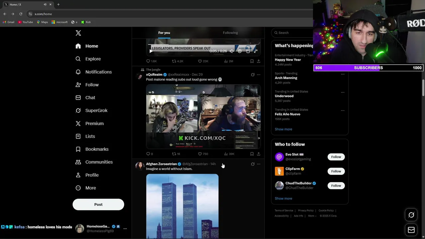The height and width of the screenshot is (239, 425).
Task: Open Afghan Zoroastrian profile link
Action: pyautogui.click(x=161, y=164)
